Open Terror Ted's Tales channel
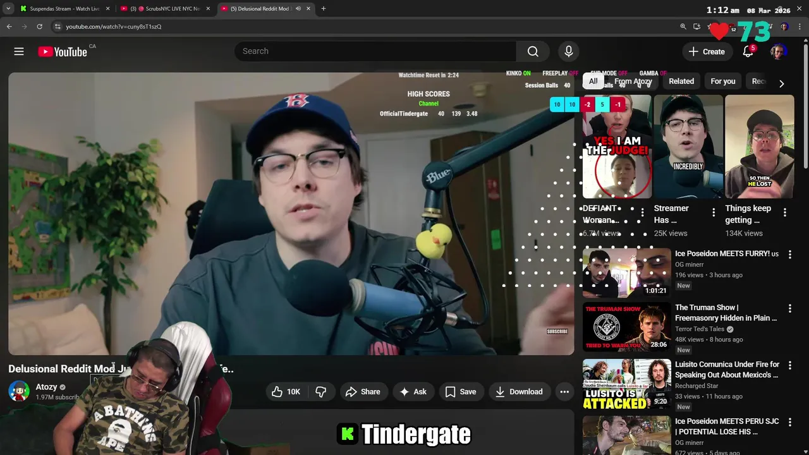 [x=700, y=329]
